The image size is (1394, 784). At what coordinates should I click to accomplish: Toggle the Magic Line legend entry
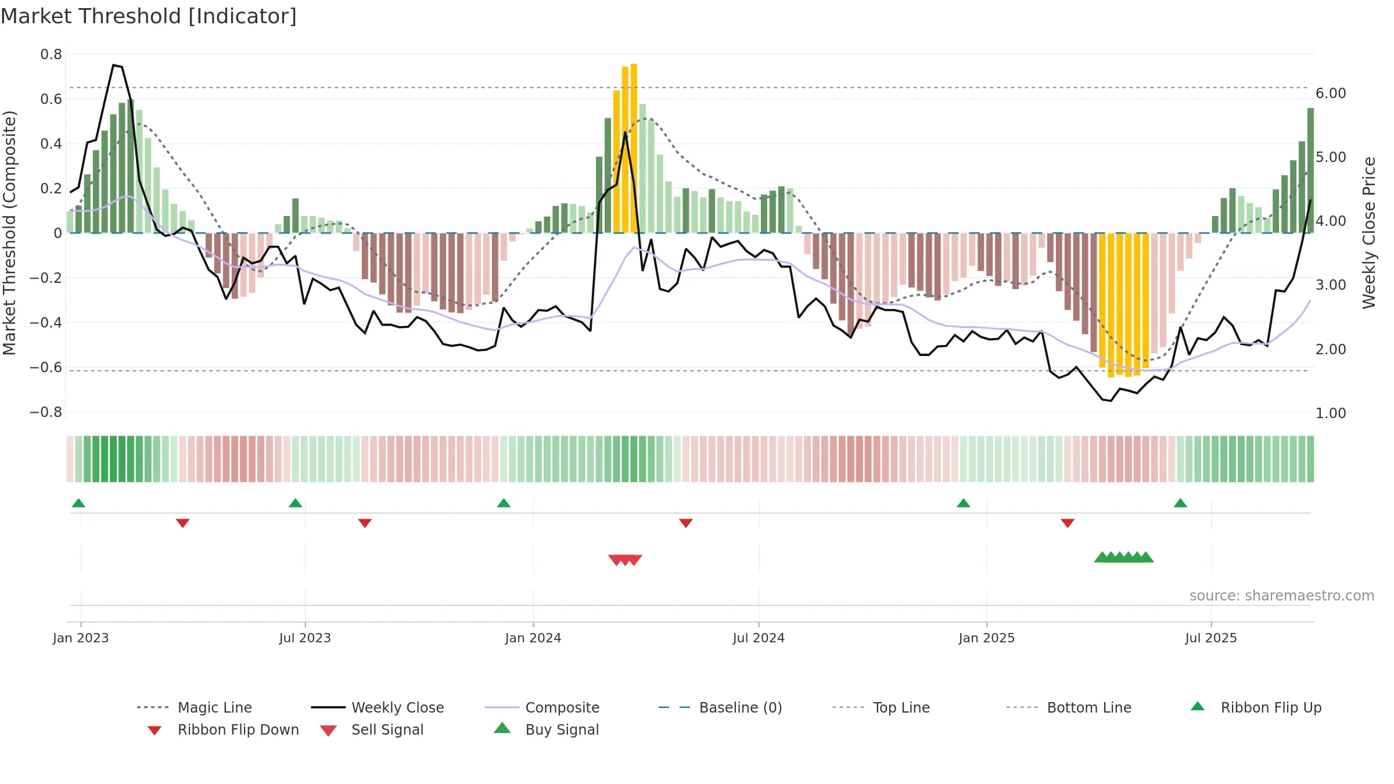coord(194,707)
